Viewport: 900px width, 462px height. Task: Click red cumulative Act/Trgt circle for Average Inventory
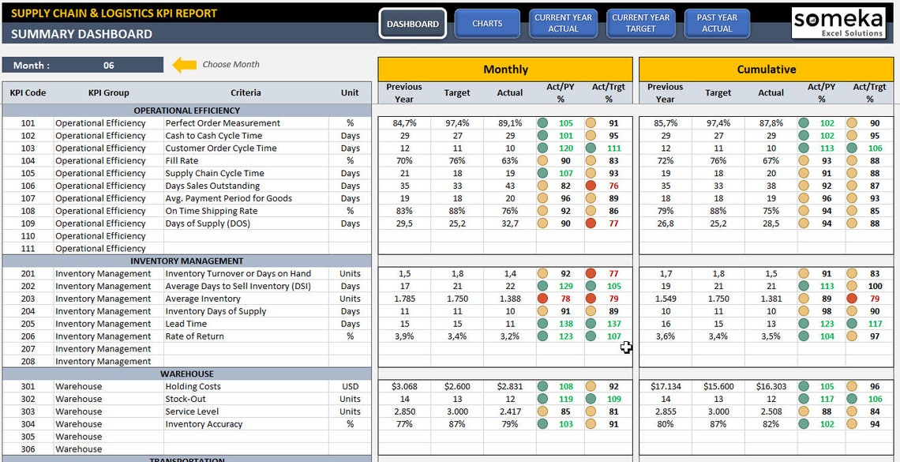852,299
